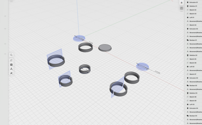Select the Boolean 01 history step
Screen dimensions: 202x125
193,40
